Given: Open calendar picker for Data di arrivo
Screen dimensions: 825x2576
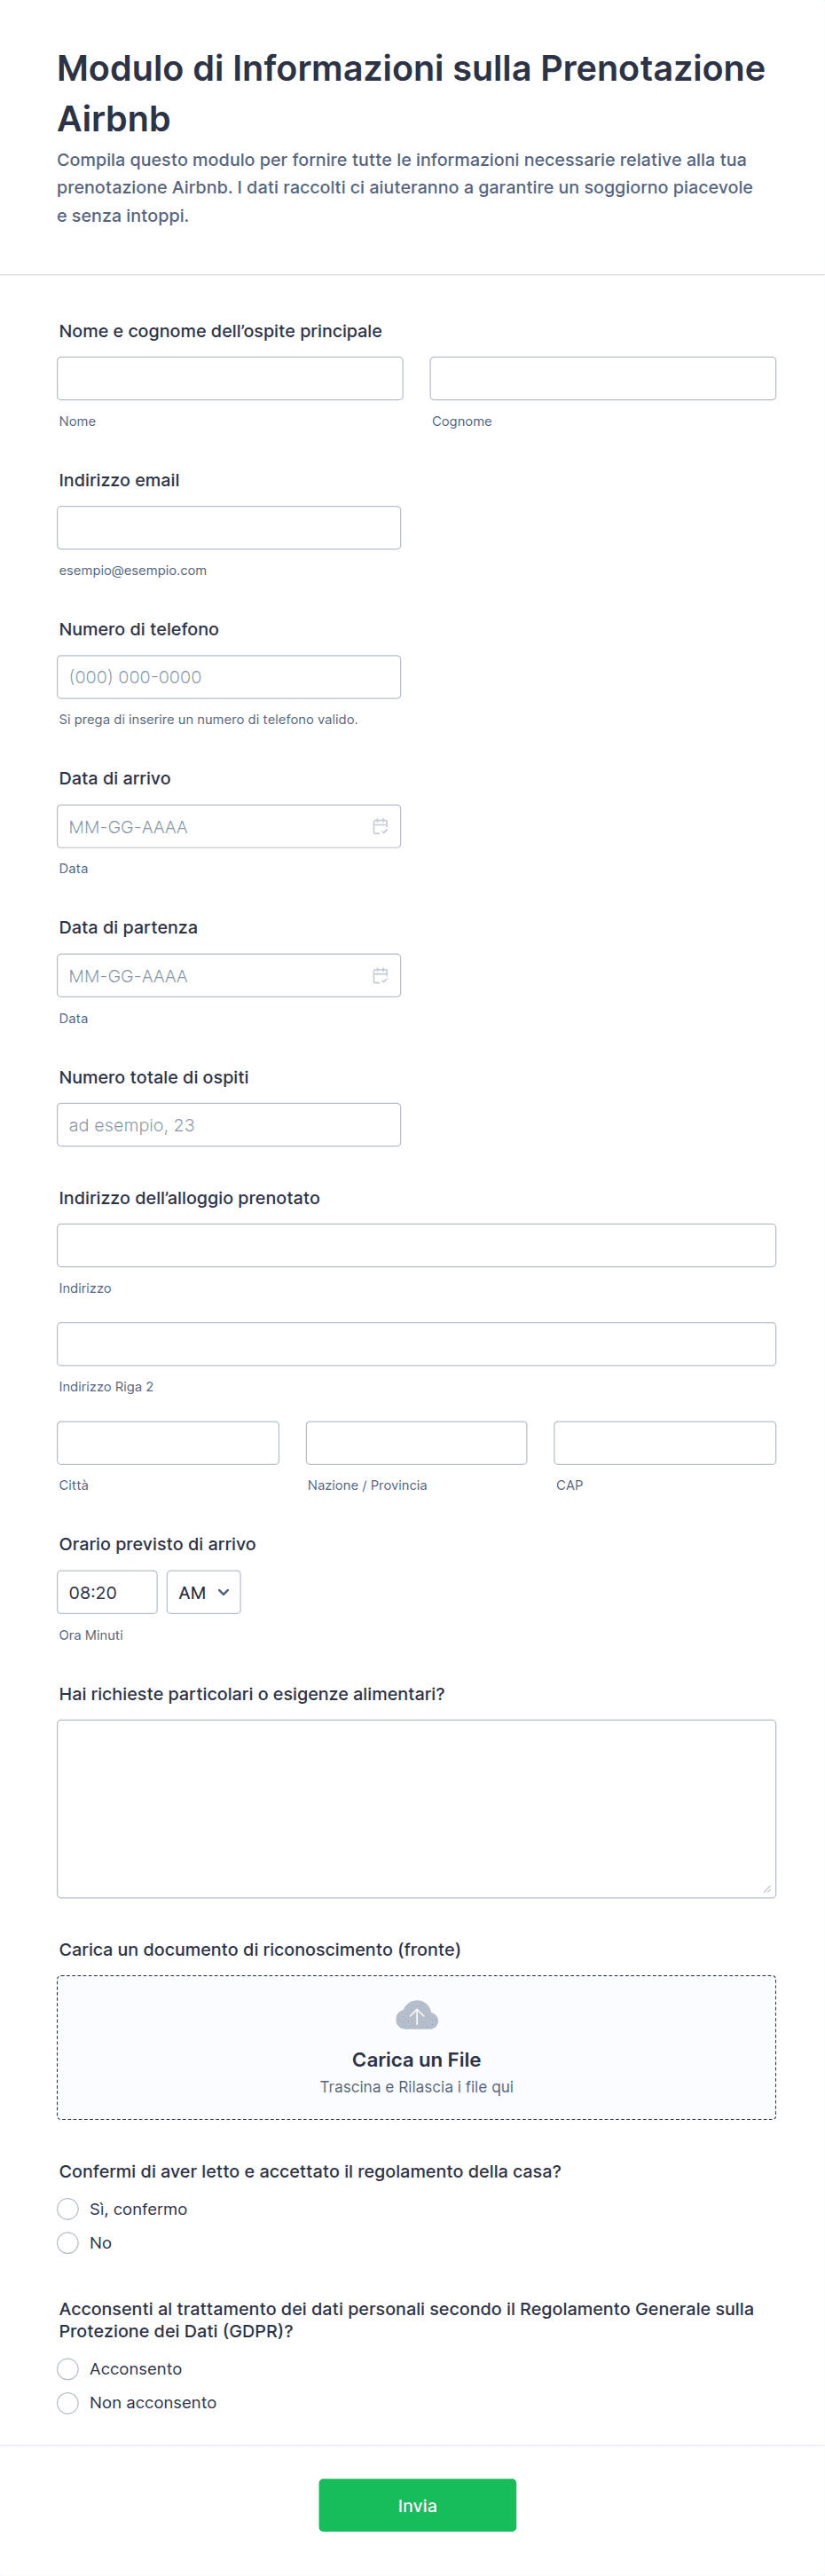Looking at the screenshot, I should pos(380,826).
